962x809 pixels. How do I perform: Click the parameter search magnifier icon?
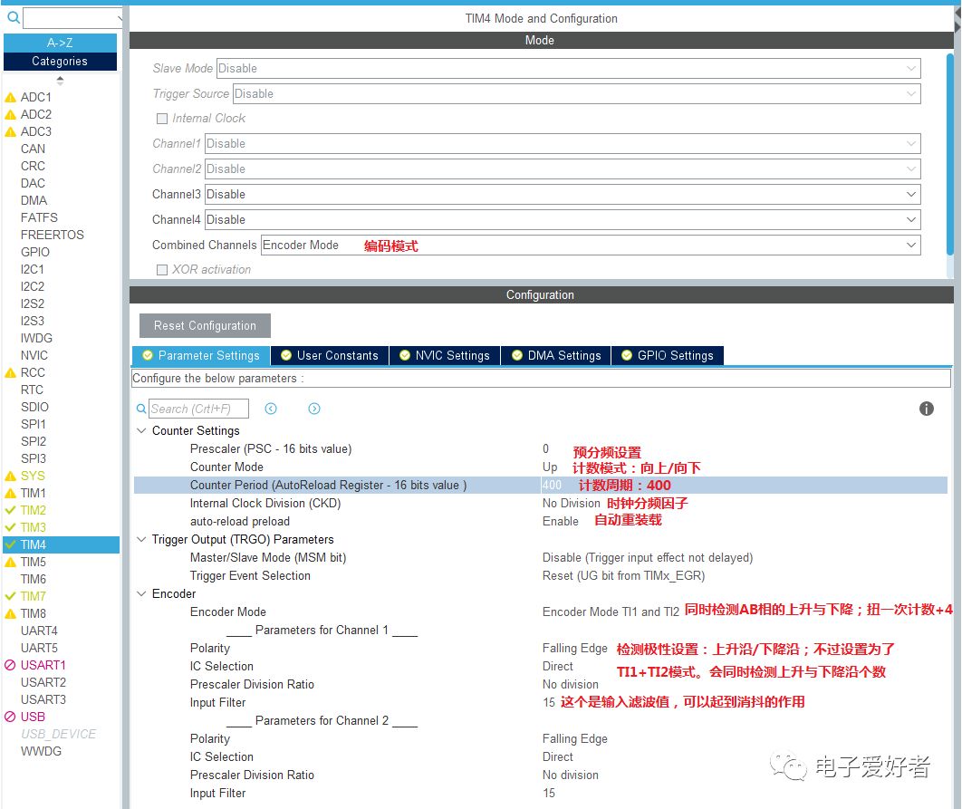pyautogui.click(x=141, y=409)
